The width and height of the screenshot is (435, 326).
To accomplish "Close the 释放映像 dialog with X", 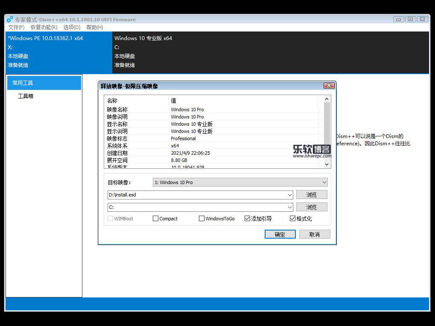I will point(329,86).
